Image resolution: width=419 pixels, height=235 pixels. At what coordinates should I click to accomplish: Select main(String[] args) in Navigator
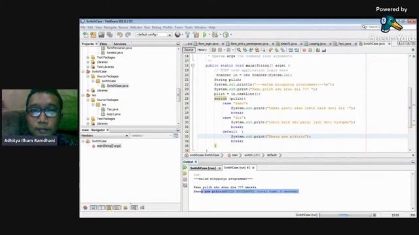click(x=109, y=146)
